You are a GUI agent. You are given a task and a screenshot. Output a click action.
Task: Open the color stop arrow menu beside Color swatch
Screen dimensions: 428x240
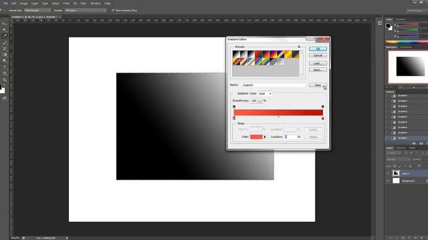tap(265, 137)
